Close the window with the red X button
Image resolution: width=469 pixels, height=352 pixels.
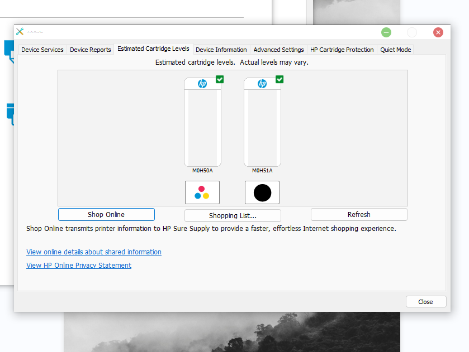438,32
